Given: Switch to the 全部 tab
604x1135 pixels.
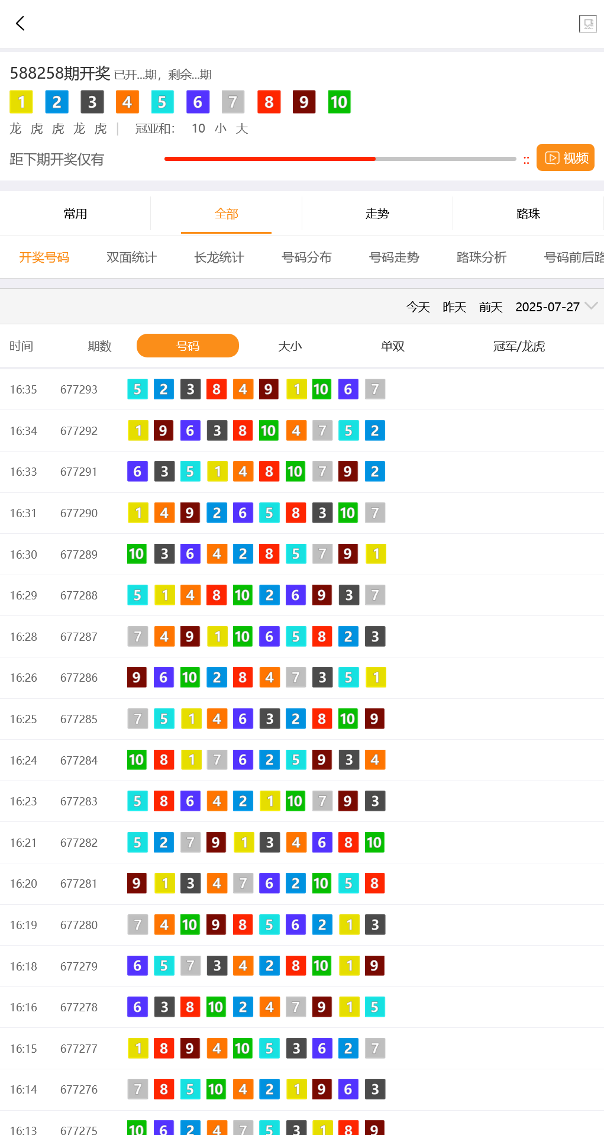Looking at the screenshot, I should [x=226, y=214].
